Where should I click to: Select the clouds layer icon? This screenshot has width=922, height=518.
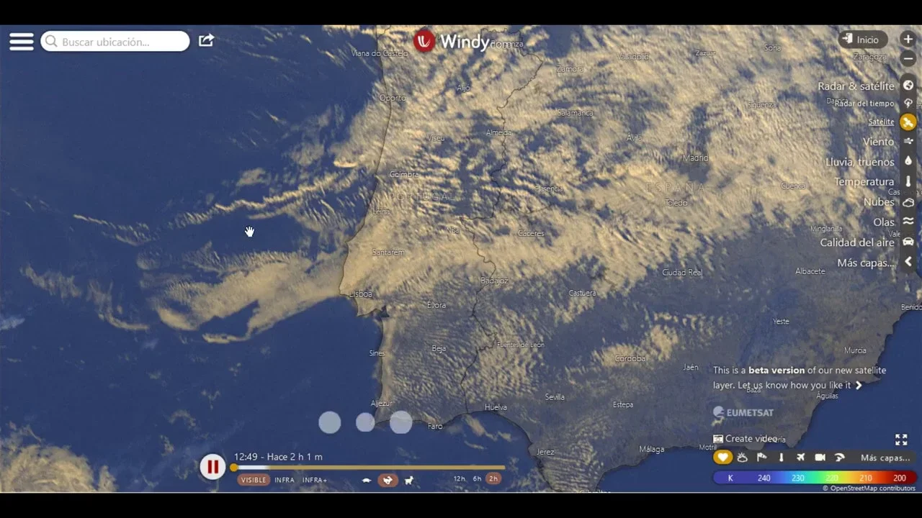click(908, 202)
